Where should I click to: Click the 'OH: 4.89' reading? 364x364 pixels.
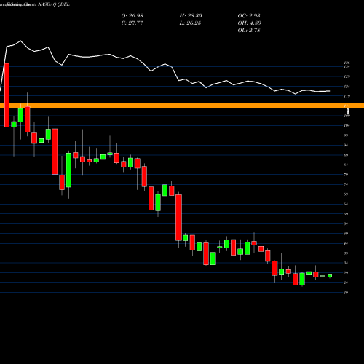(250, 23)
